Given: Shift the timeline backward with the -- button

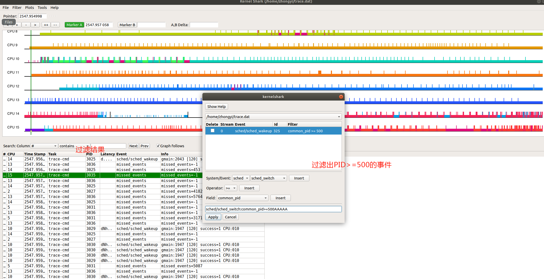Looking at the screenshot, I should pyautogui.click(x=55, y=25).
